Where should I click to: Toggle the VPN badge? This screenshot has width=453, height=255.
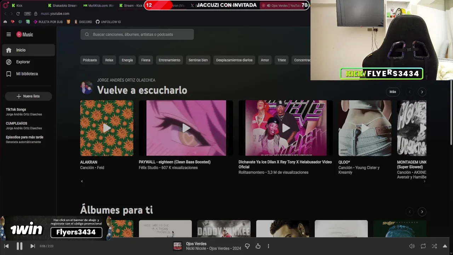point(28,13)
